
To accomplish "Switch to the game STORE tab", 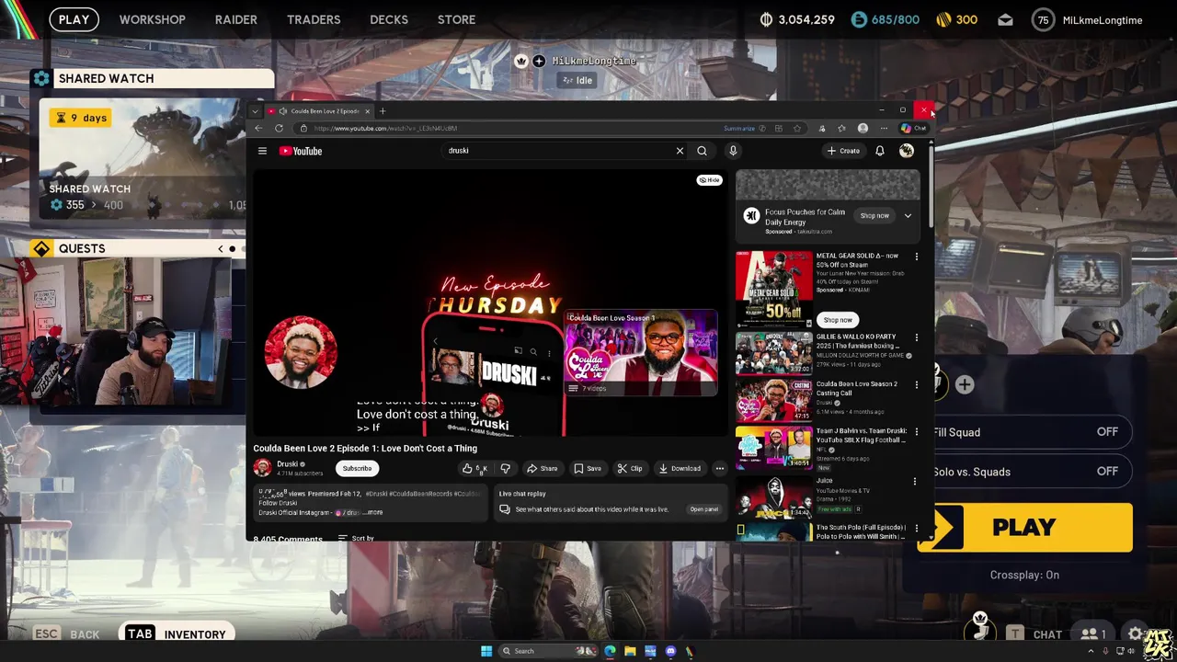I will (x=456, y=19).
